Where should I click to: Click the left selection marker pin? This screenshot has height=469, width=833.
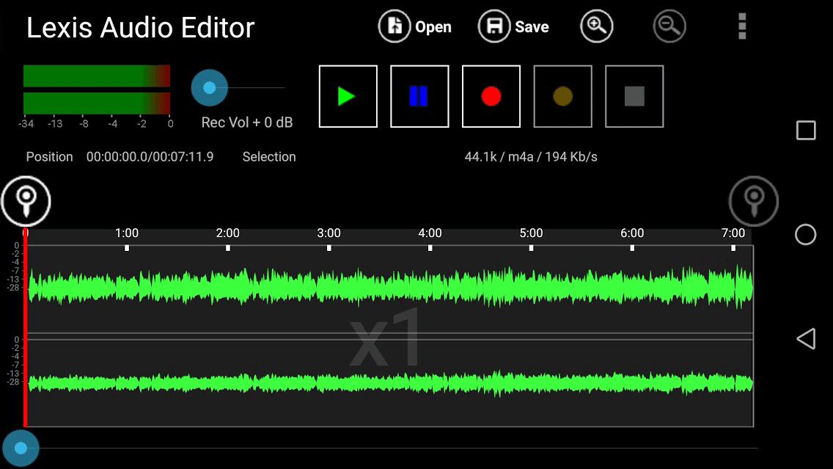[x=26, y=201]
